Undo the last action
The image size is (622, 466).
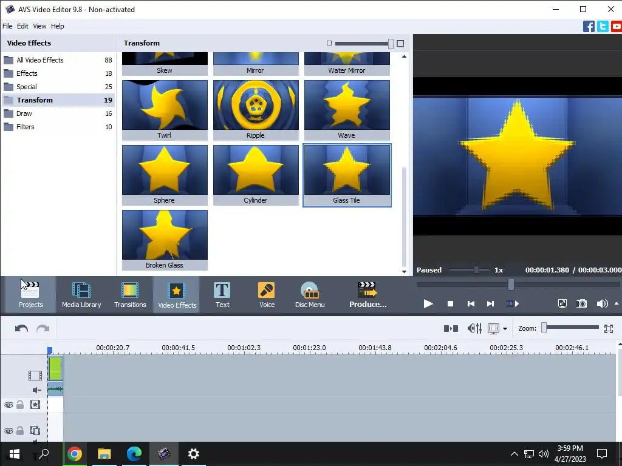(x=21, y=328)
